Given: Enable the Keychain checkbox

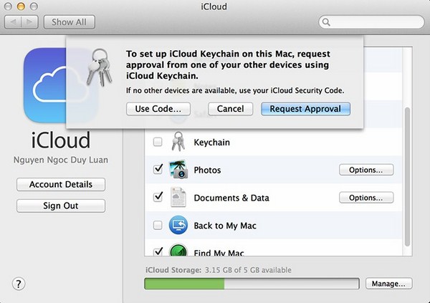Looking at the screenshot, I should pyautogui.click(x=158, y=143).
